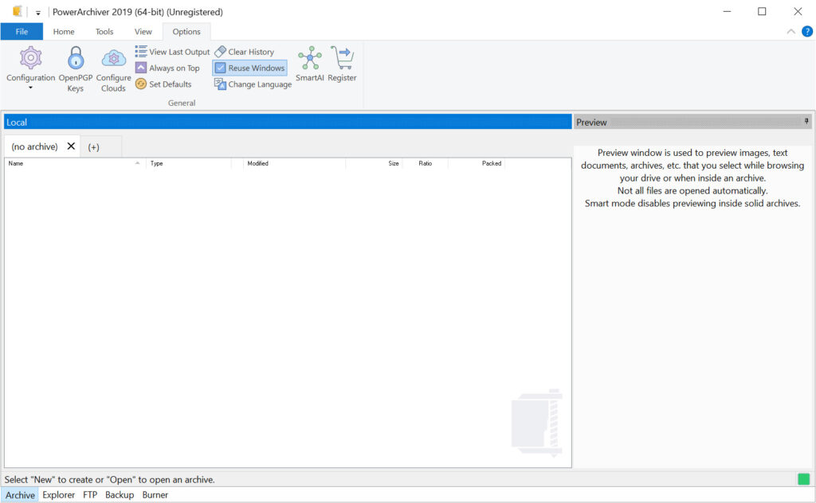Open the Configuration gear icon

tap(31, 57)
